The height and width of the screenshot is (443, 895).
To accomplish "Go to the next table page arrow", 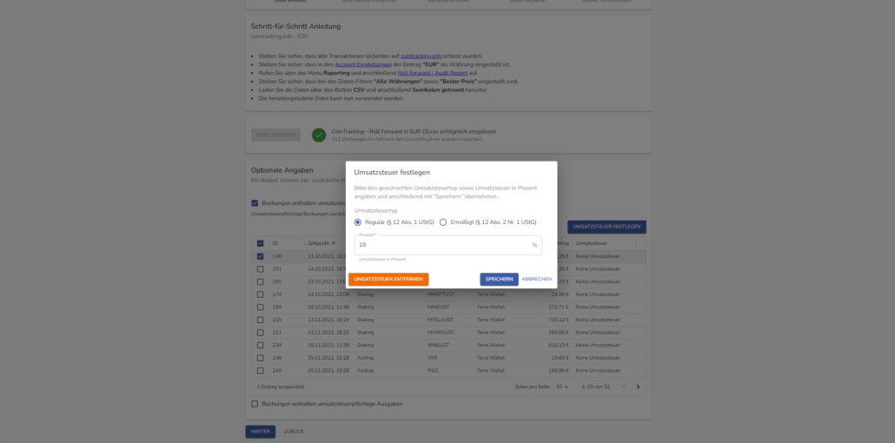I will (638, 387).
